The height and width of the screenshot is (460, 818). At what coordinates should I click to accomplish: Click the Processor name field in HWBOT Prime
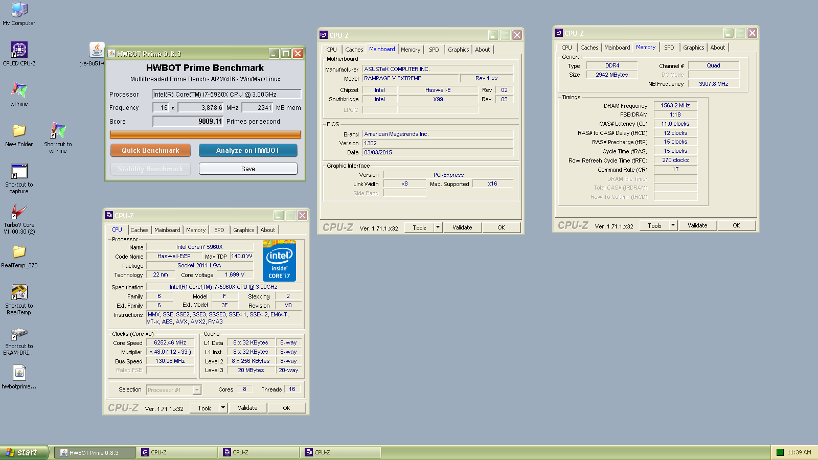pos(227,94)
